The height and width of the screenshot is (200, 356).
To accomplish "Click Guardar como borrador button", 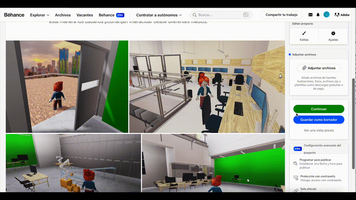I will (319, 120).
